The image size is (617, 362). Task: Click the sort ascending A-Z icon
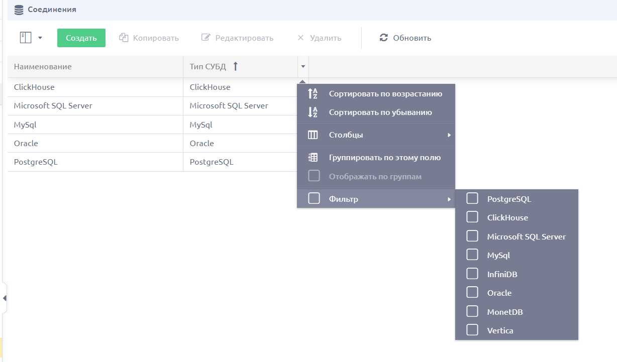313,93
